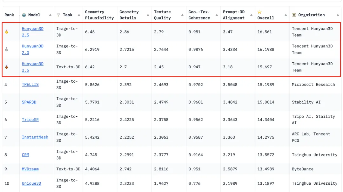This screenshot has height=192, width=343.
Task: Click the small icon beside the Task header
Action: coord(58,15)
